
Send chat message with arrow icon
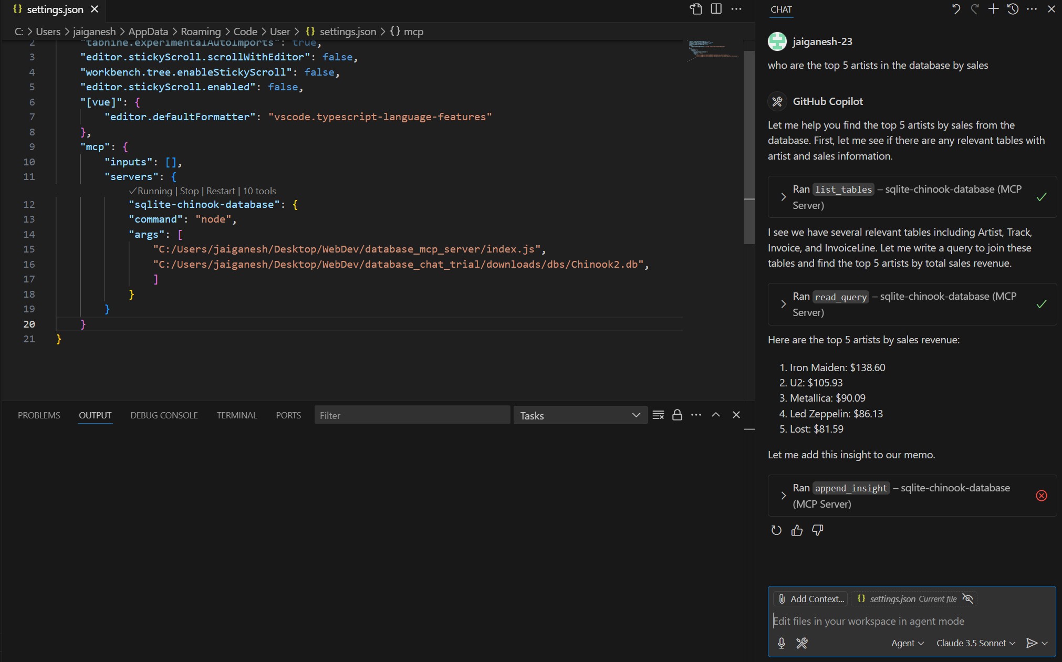click(1032, 643)
